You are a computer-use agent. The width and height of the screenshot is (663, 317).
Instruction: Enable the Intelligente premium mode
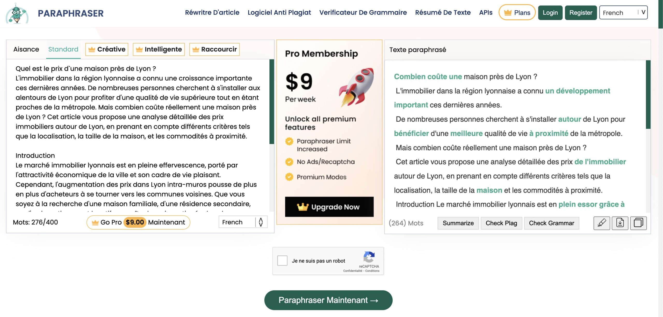pyautogui.click(x=158, y=49)
